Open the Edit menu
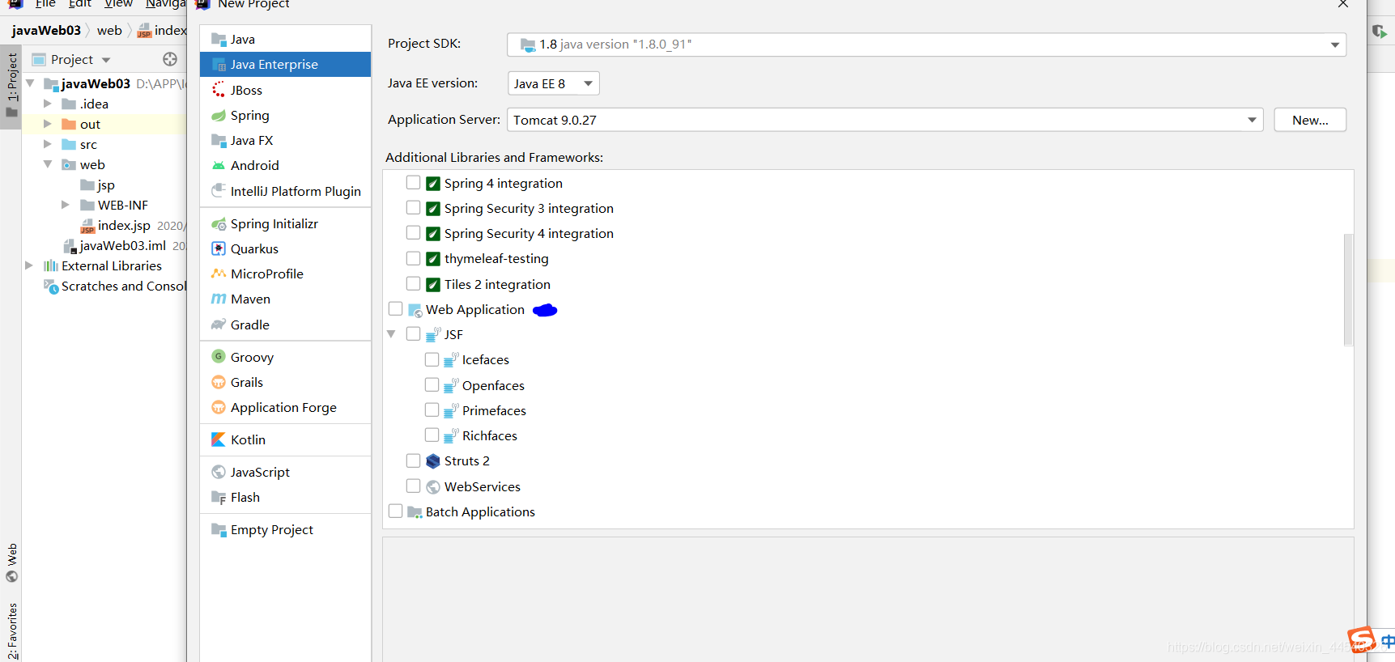The height and width of the screenshot is (662, 1395). [79, 4]
